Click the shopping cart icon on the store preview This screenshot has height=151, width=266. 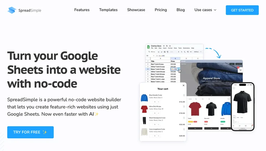coord(240,70)
